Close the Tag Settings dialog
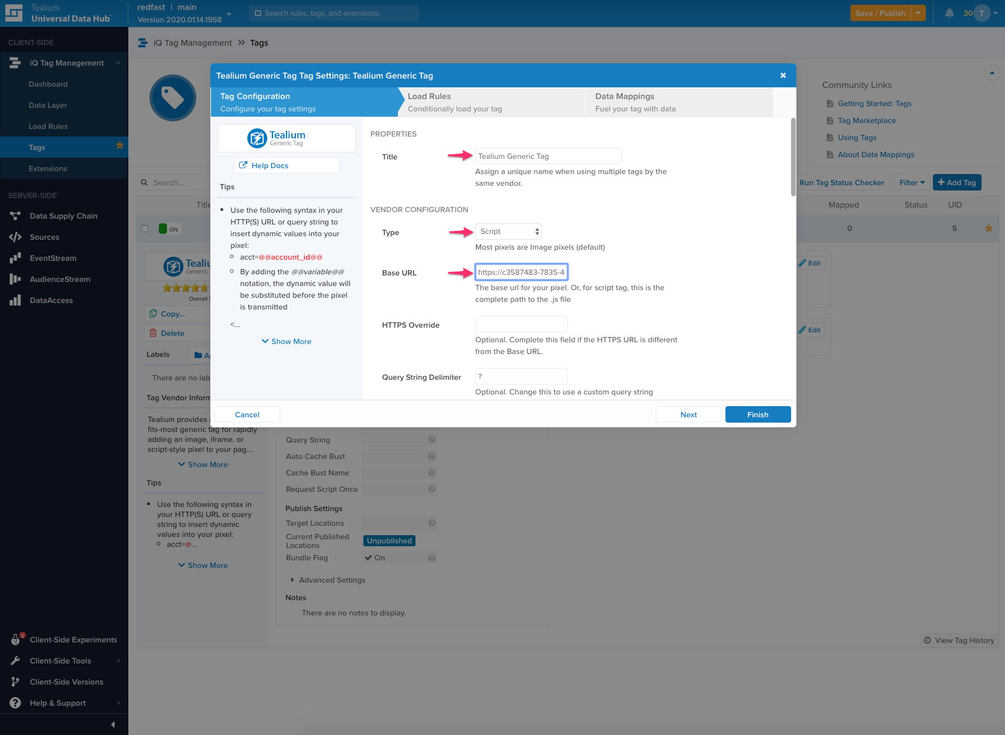Viewport: 1005px width, 735px height. tap(783, 76)
